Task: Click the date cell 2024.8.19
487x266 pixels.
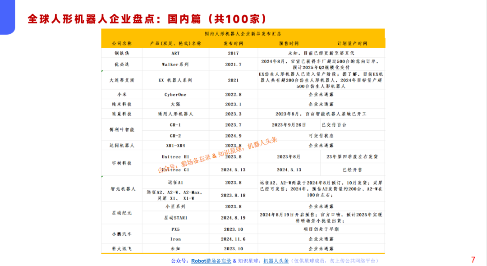Action: (x=233, y=218)
